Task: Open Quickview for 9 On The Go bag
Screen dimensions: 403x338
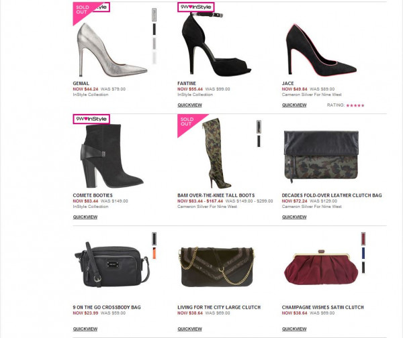Action: point(85,329)
